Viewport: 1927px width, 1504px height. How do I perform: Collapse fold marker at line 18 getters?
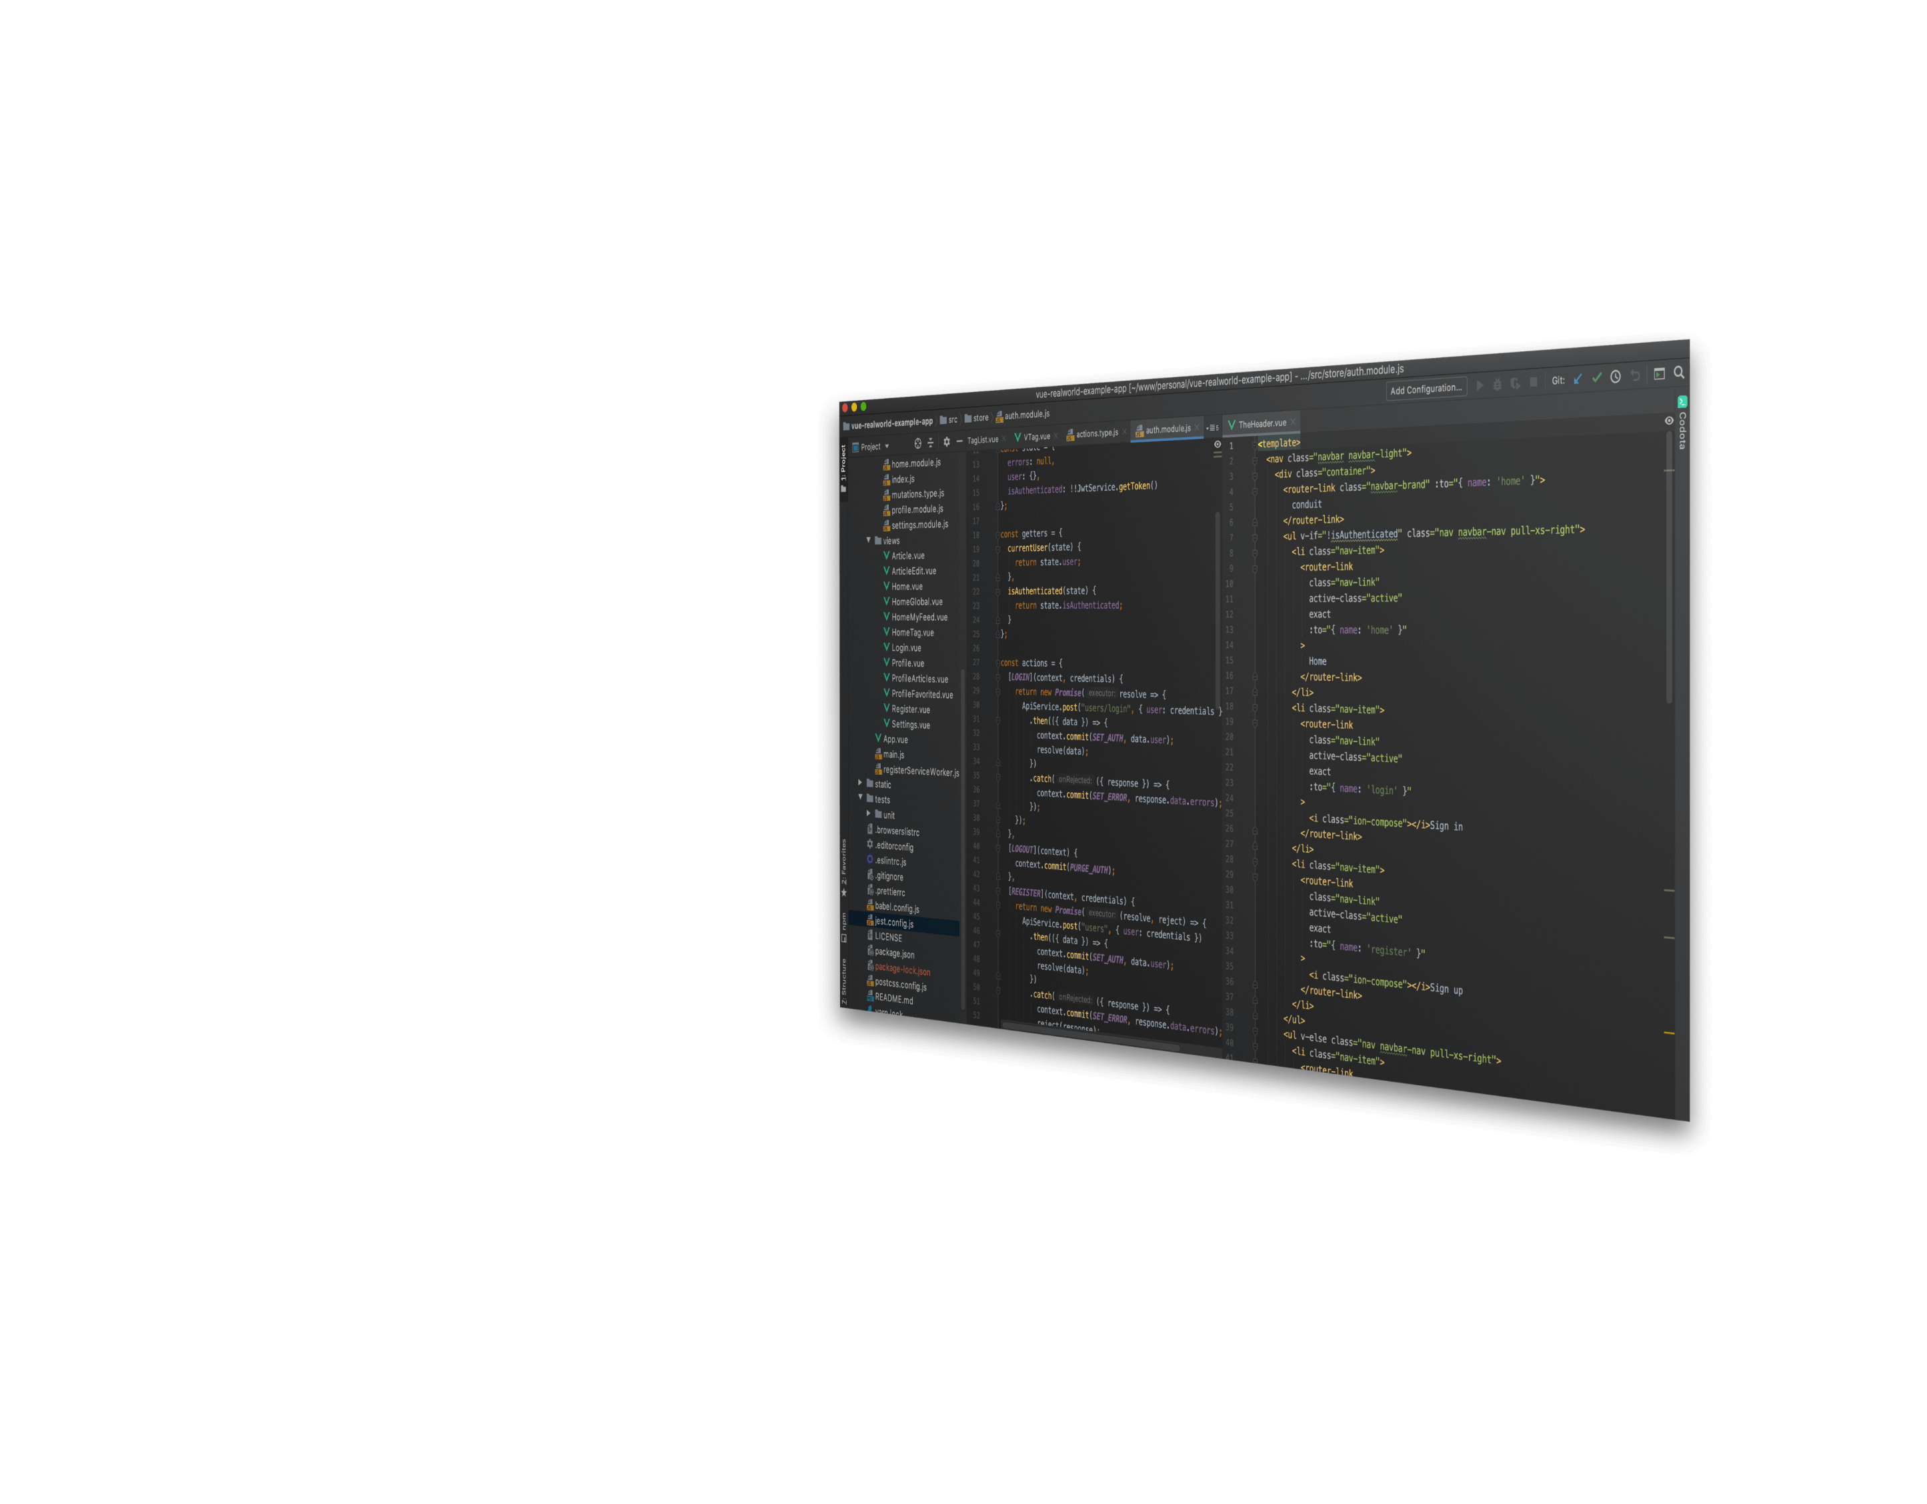(x=999, y=535)
